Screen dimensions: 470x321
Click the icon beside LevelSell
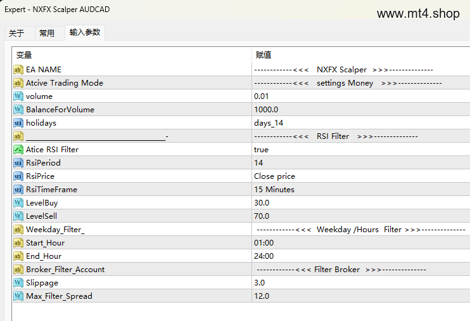click(x=18, y=216)
